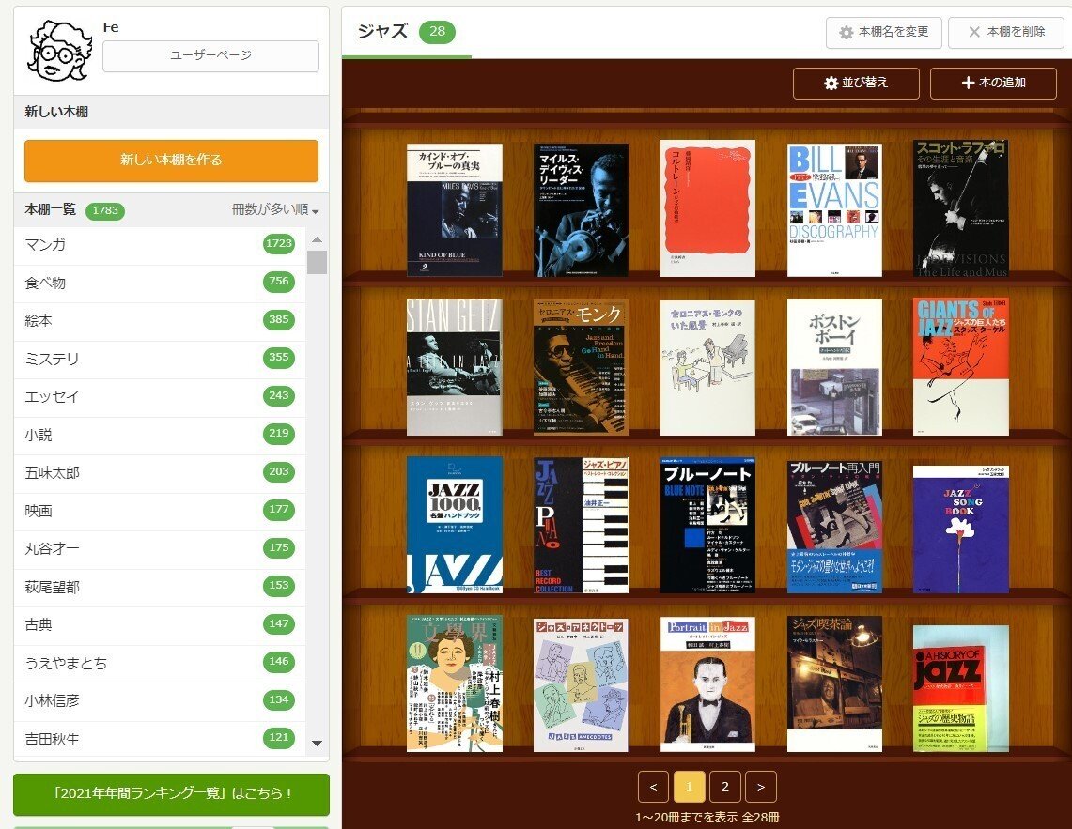The width and height of the screenshot is (1072, 829).
Task: Open the ジャズ・アネクドーツ book cover
Action: pyautogui.click(x=581, y=684)
